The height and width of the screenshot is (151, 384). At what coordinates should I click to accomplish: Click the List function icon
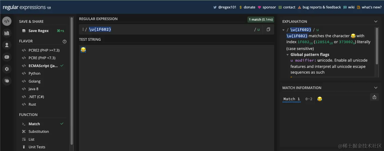24,139
